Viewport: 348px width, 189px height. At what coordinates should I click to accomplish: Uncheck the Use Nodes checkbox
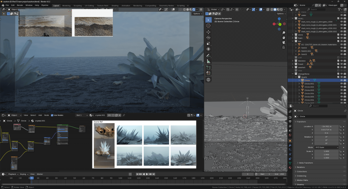(x=52, y=115)
